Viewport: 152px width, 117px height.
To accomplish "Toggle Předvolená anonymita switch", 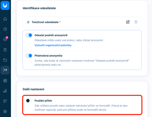I will tap(29, 56).
